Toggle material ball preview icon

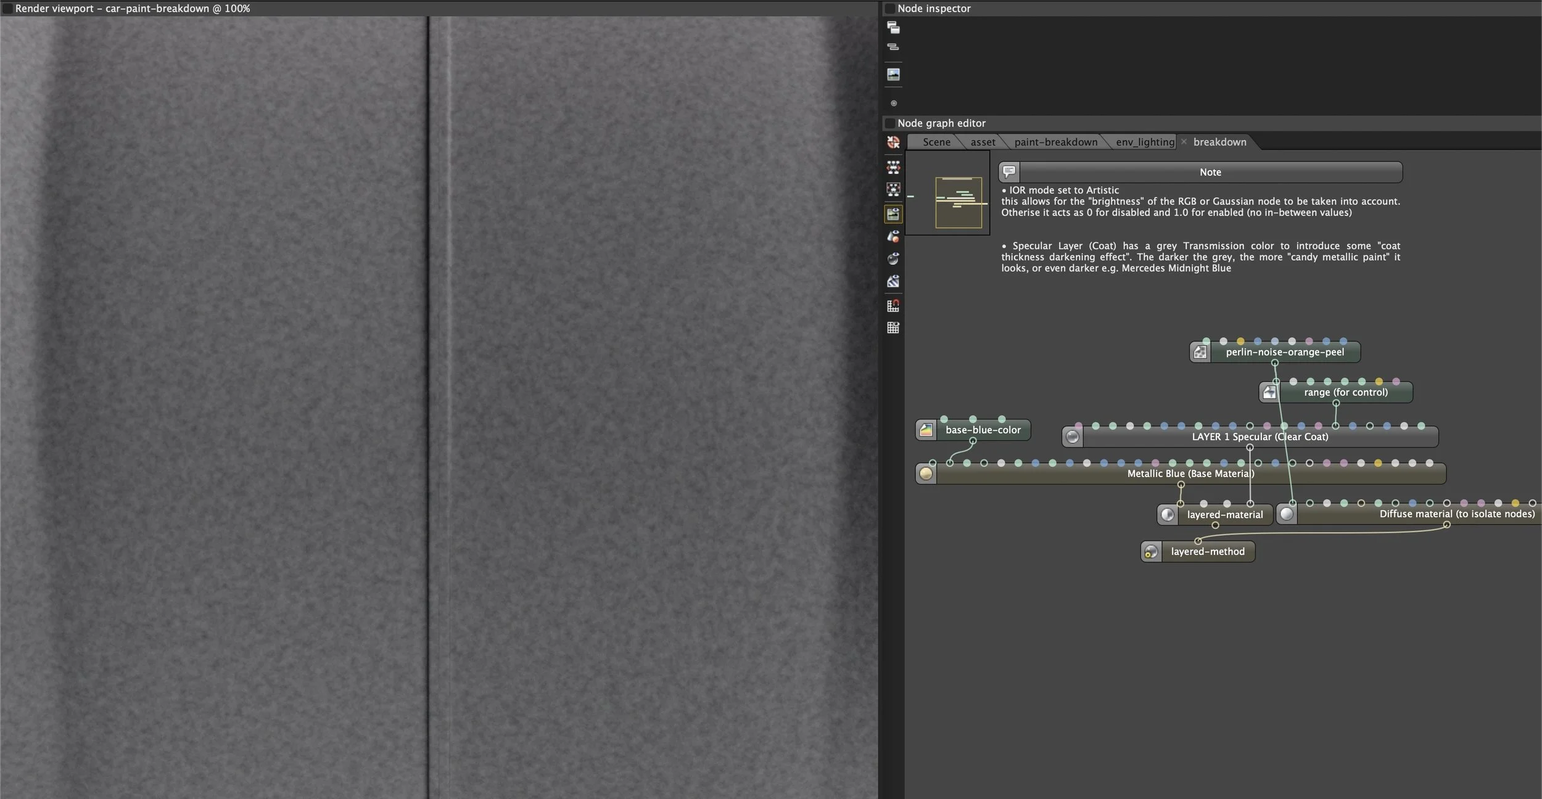pos(893,259)
